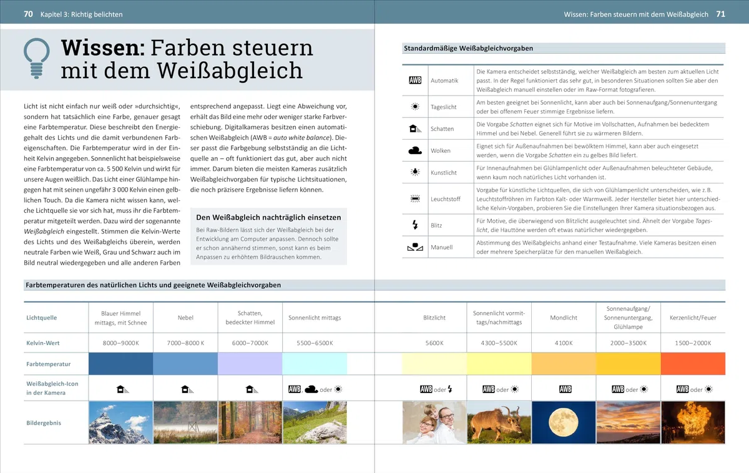
Task: Click shade icon under Schatten, bedeckter Himmel column
Action: coord(250,389)
